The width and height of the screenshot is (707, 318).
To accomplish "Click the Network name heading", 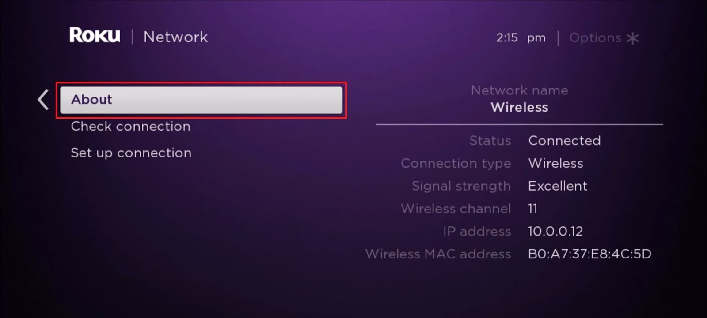I will tap(519, 90).
